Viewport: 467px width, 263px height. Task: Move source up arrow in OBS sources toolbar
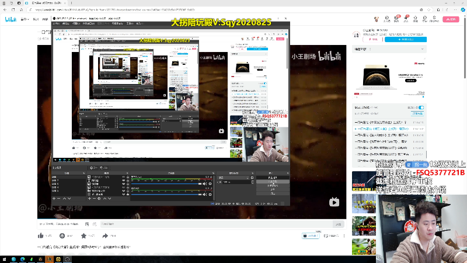pos(104,198)
